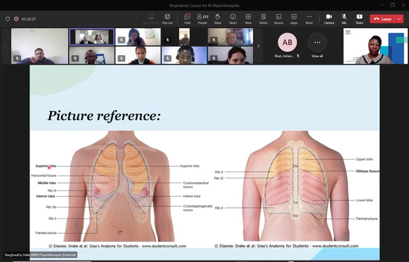Raise your hand in the meeting

pos(218,19)
